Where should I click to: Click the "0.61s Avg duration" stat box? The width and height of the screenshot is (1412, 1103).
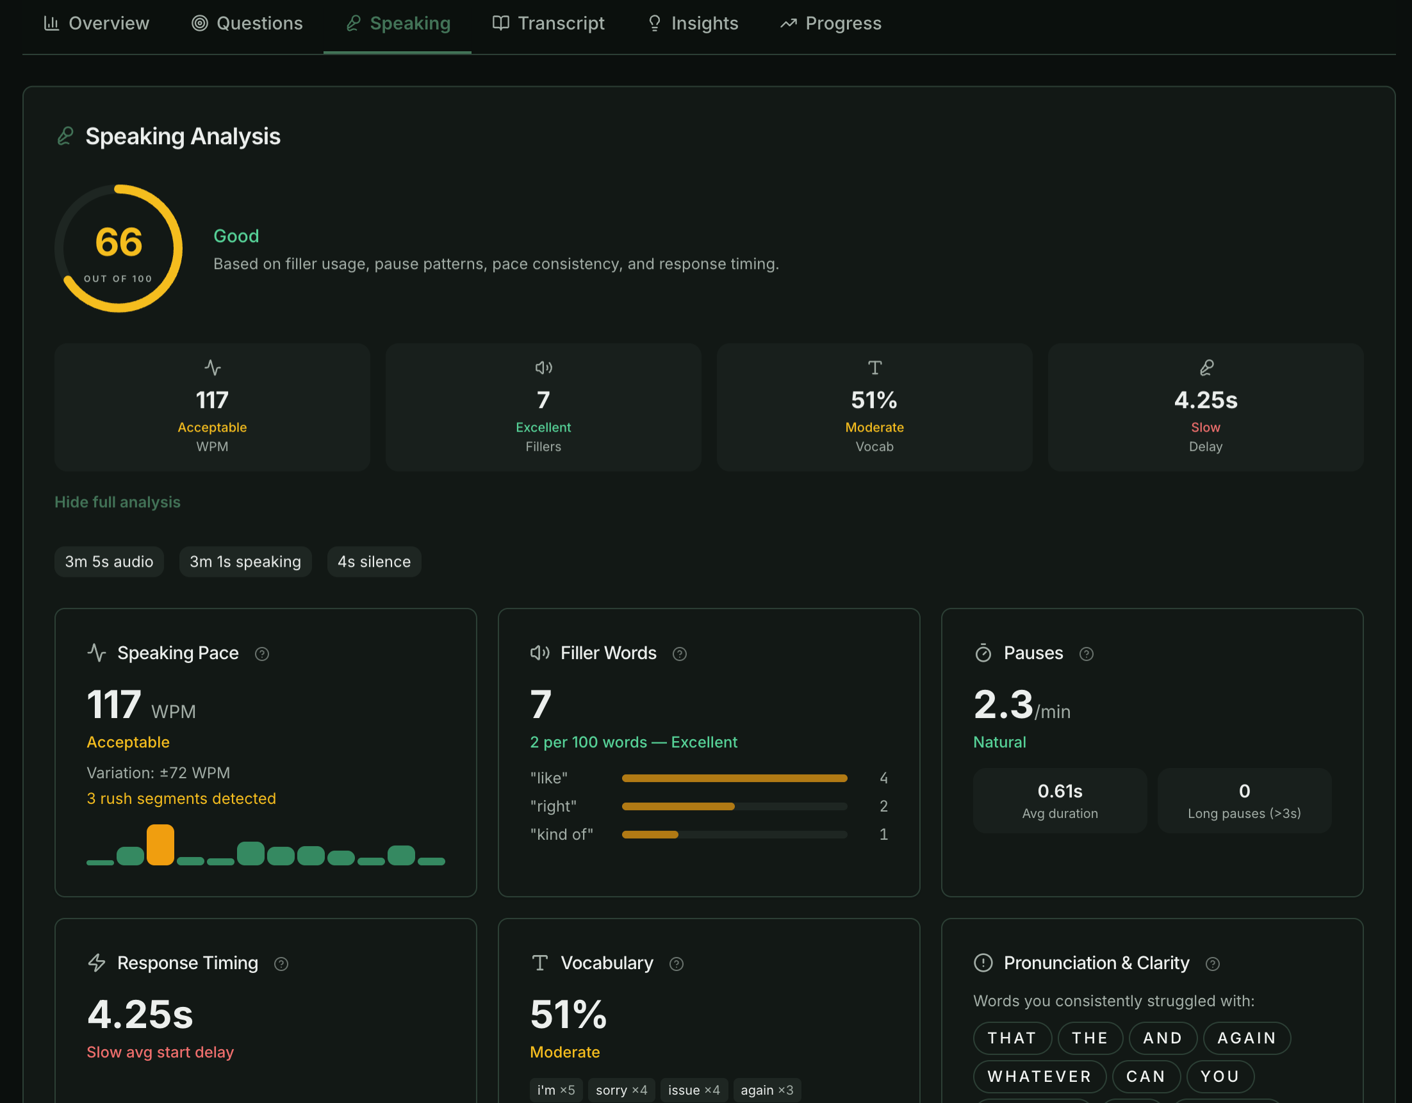tap(1060, 801)
